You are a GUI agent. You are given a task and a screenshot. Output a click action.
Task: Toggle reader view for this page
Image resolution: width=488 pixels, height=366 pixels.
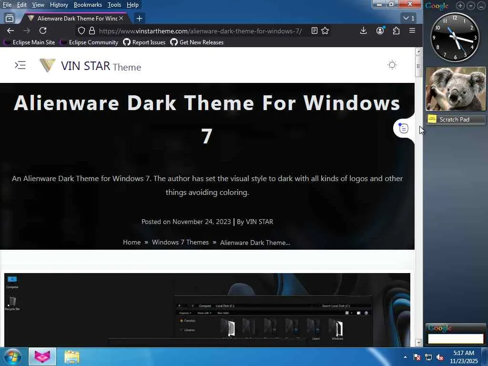point(315,30)
